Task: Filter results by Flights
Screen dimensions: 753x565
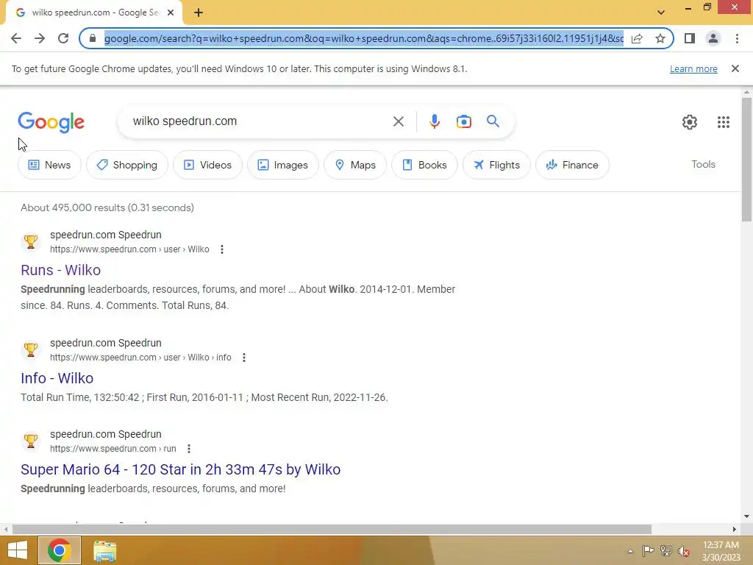Action: [496, 165]
